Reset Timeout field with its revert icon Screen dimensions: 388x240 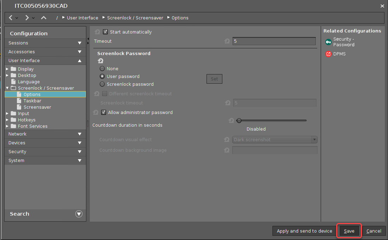[227, 41]
